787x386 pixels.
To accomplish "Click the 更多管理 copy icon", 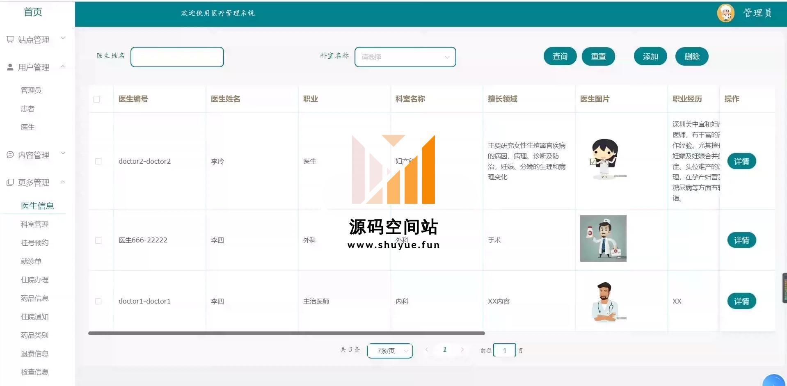I will [10, 182].
